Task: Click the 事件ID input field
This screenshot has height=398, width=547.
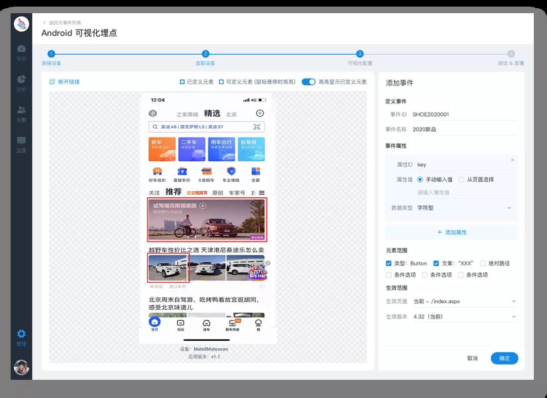Action: pyautogui.click(x=464, y=115)
